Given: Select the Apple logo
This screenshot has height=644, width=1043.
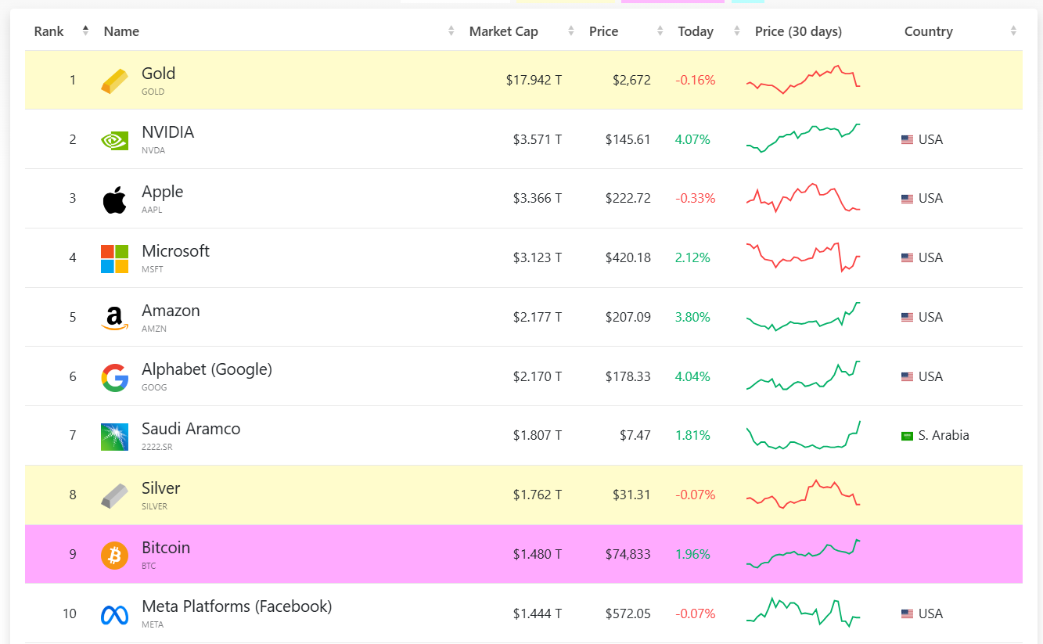Looking at the screenshot, I should click(x=114, y=197).
